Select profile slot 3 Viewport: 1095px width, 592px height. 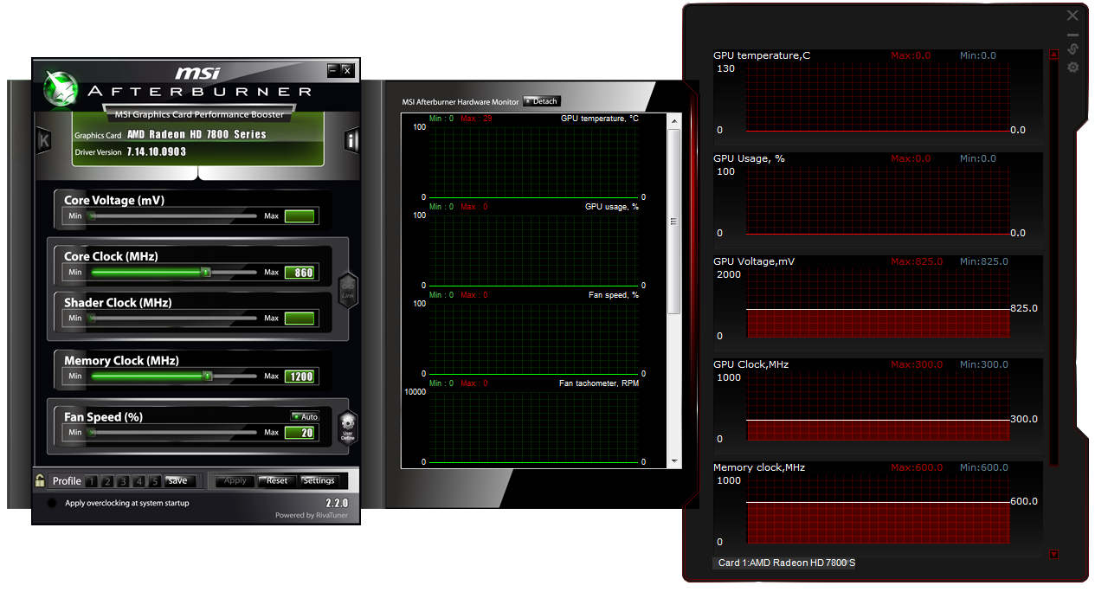pyautogui.click(x=123, y=481)
